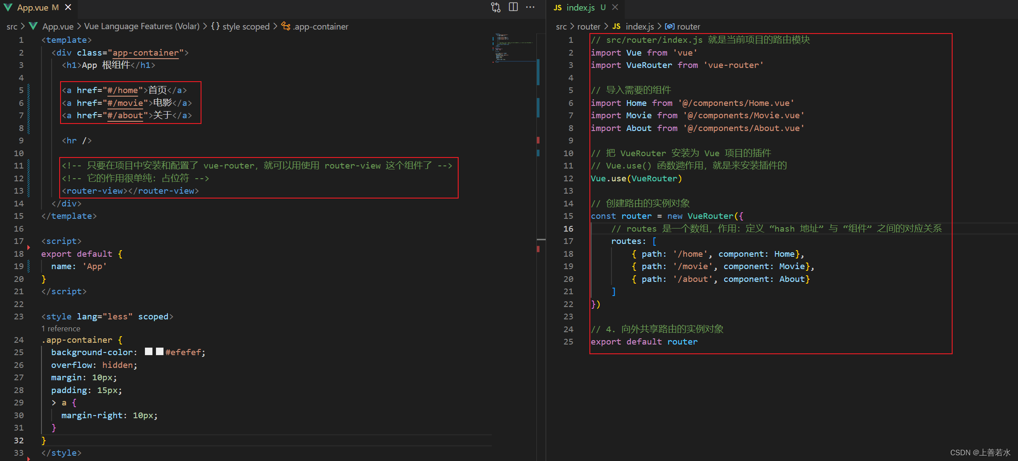Click 'const router = new VueRouter({' line
The height and width of the screenshot is (461, 1018).
coord(667,216)
